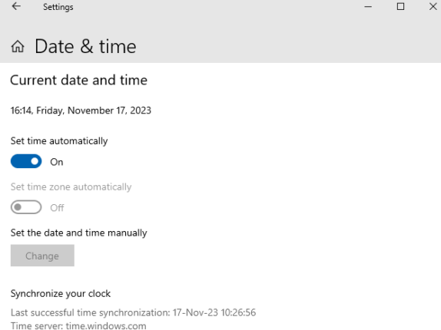This screenshot has width=441, height=330.
Task: Click the Last successful time synchronization text
Action: pyautogui.click(x=134, y=312)
